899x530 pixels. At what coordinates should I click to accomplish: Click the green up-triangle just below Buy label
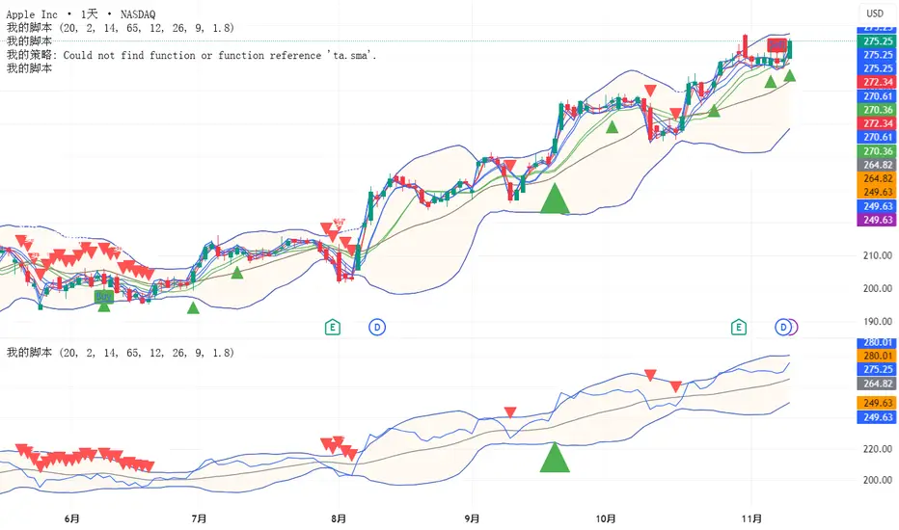104,307
